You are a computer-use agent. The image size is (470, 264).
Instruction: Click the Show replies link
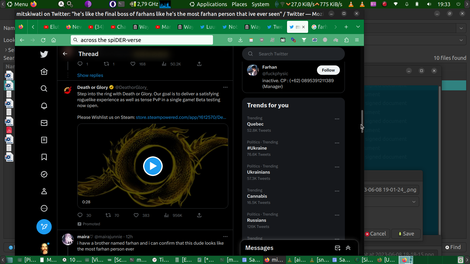pyautogui.click(x=90, y=75)
